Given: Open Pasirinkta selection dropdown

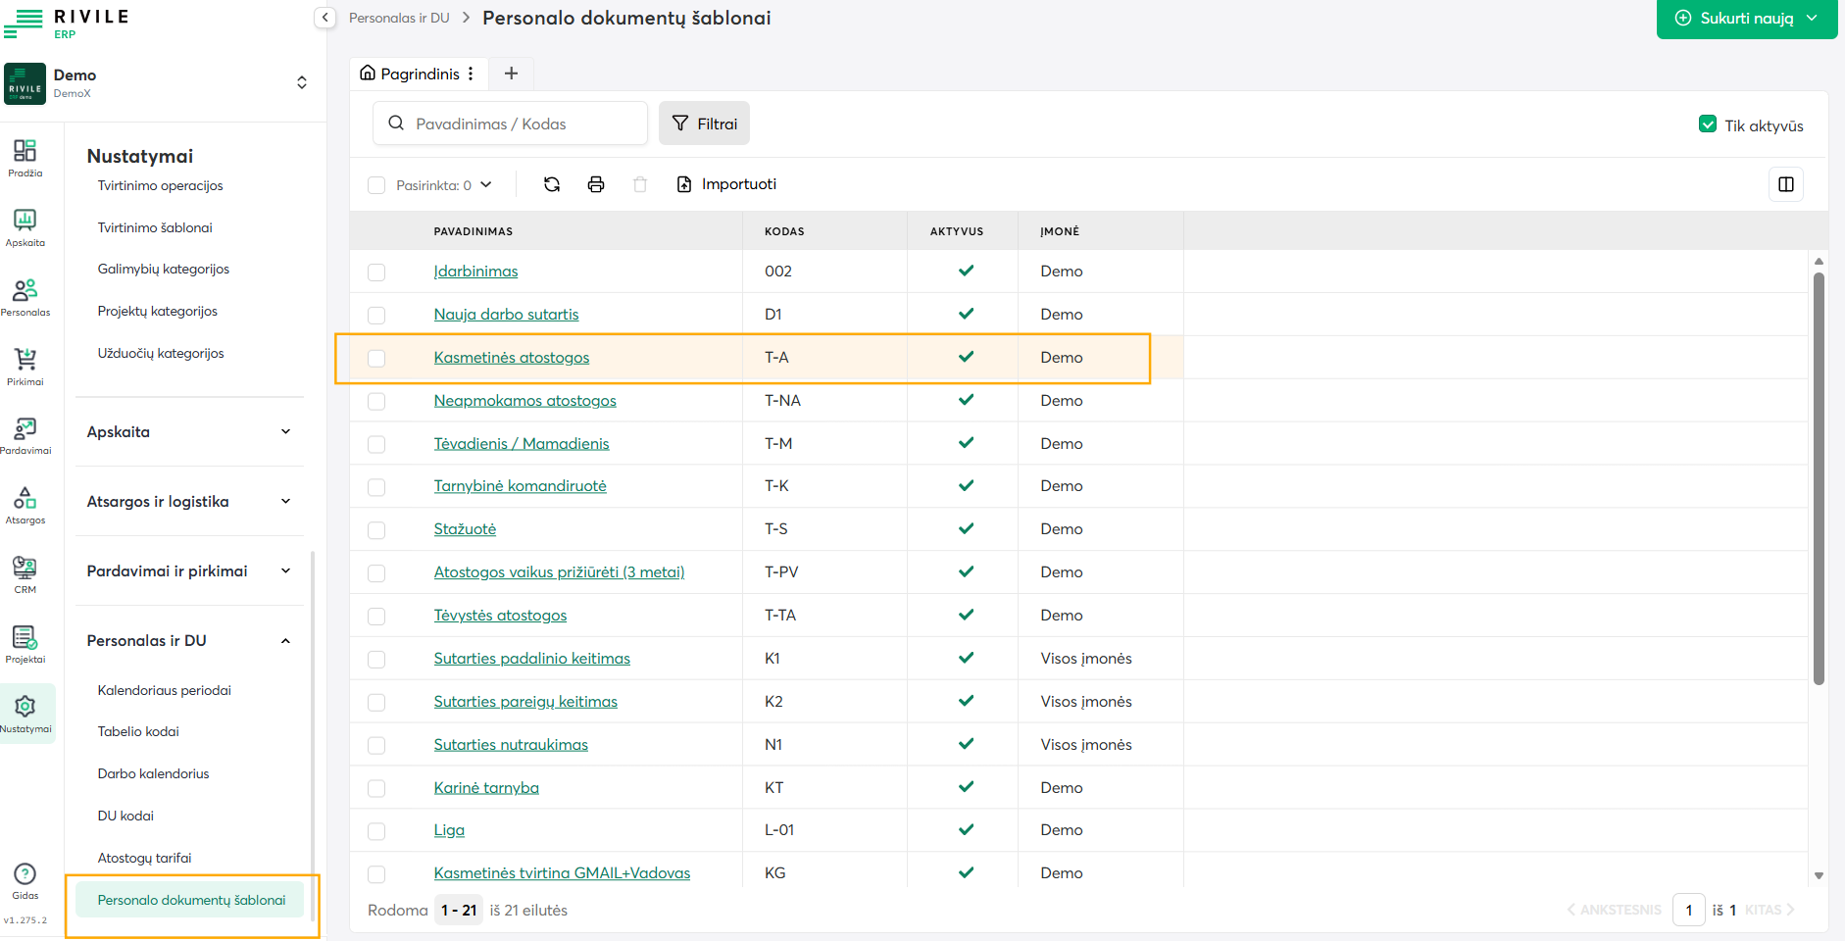Looking at the screenshot, I should pos(443,184).
